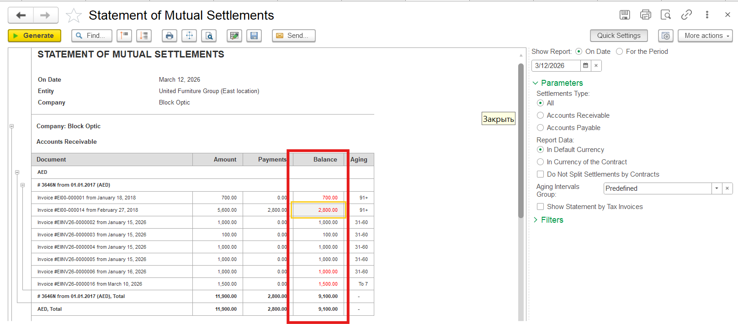Open calendar picker for report date

585,66
